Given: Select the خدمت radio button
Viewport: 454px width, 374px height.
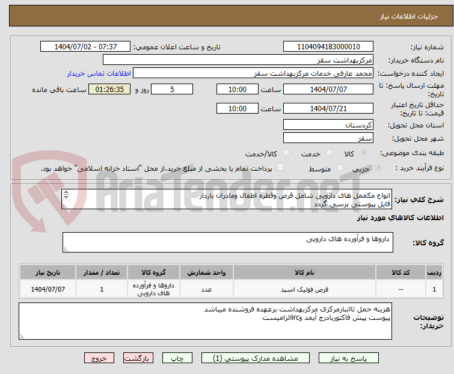Looking at the screenshot, I should tap(329, 153).
